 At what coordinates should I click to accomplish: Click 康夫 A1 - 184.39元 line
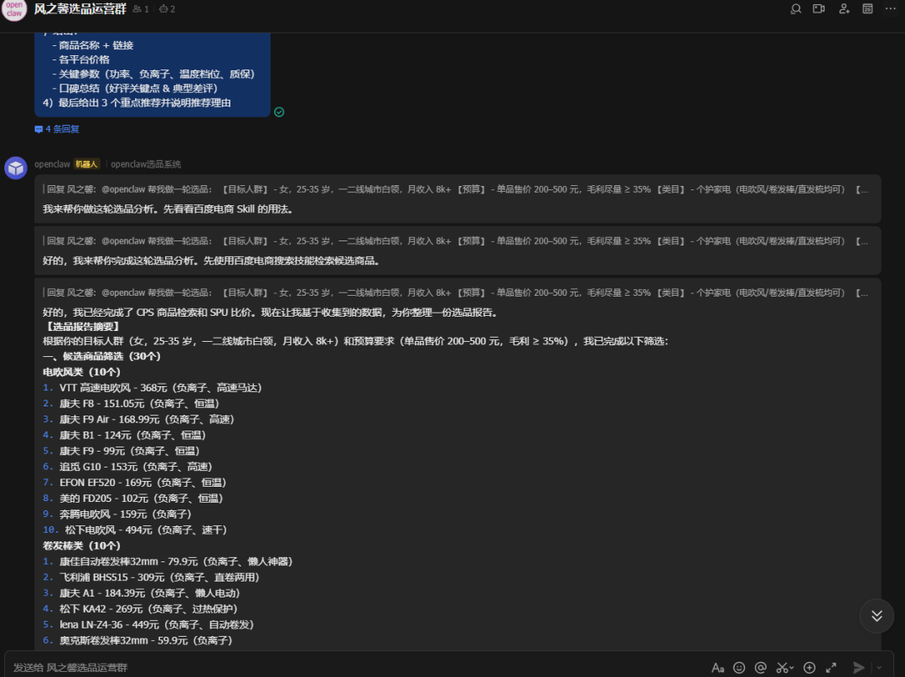142,592
